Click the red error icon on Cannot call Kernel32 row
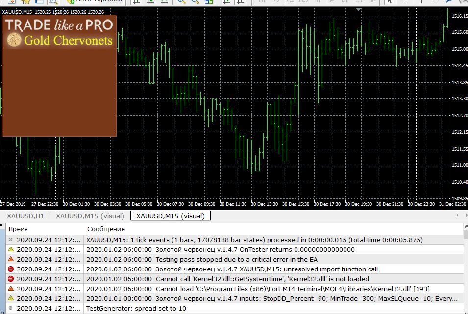Image resolution: width=468 pixels, height=314 pixels. (11, 279)
